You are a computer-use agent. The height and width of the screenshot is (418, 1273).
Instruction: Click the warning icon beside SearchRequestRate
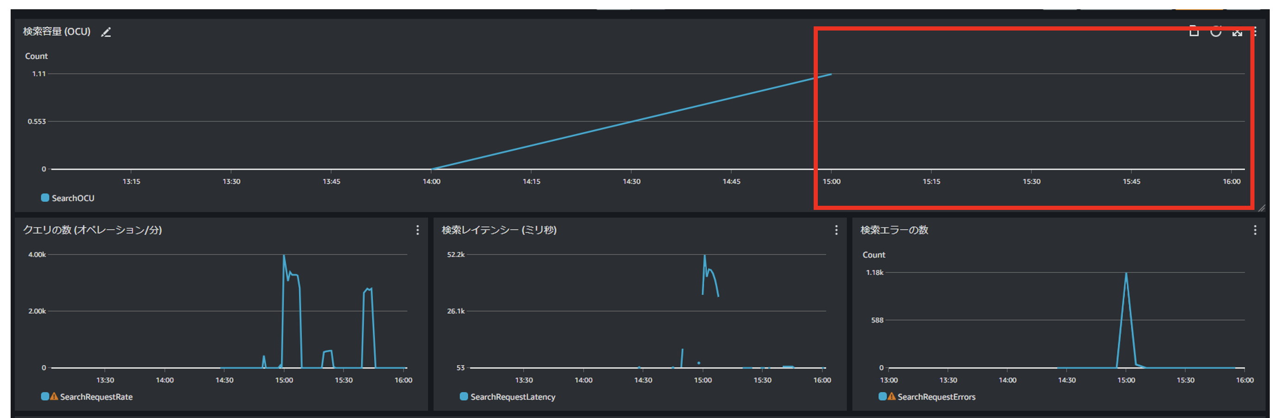(54, 397)
